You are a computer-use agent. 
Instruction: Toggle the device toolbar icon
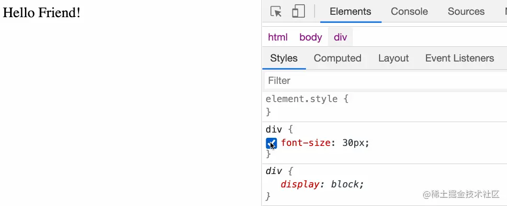click(x=298, y=11)
